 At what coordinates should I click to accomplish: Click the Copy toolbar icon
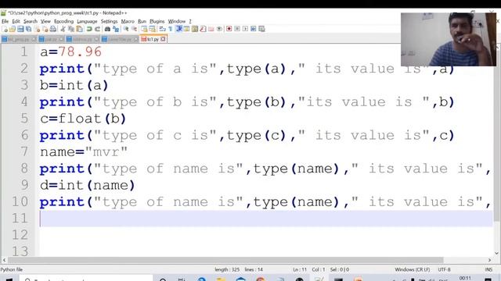pos(71,29)
